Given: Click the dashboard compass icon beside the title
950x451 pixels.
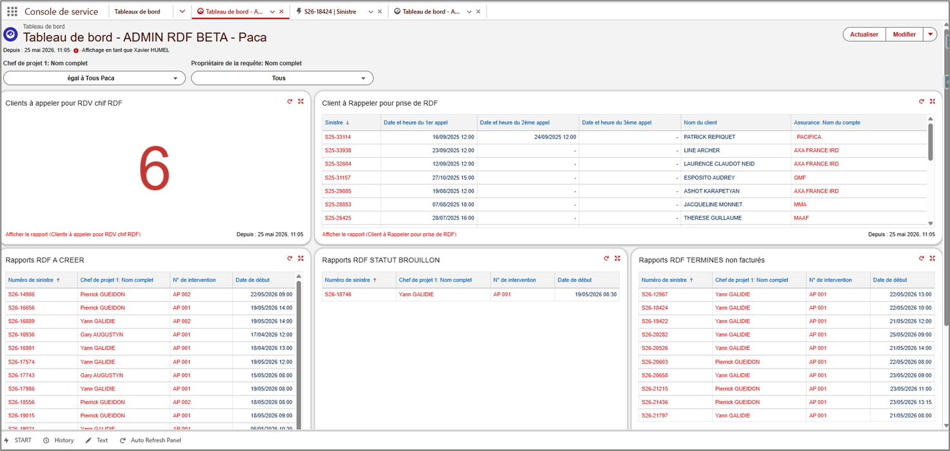Looking at the screenshot, I should click(10, 34).
